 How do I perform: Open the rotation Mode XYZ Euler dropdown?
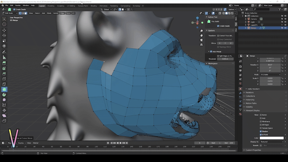point(270,75)
